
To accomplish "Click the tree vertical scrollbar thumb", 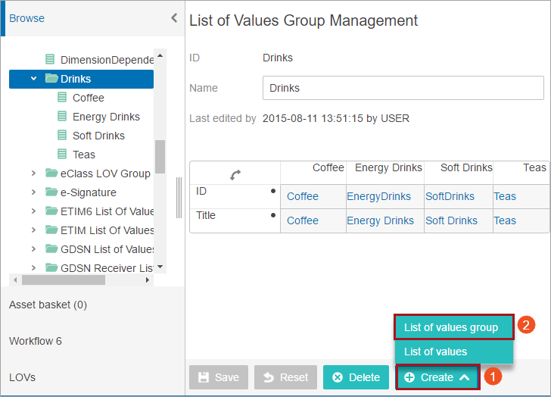I will point(160,157).
